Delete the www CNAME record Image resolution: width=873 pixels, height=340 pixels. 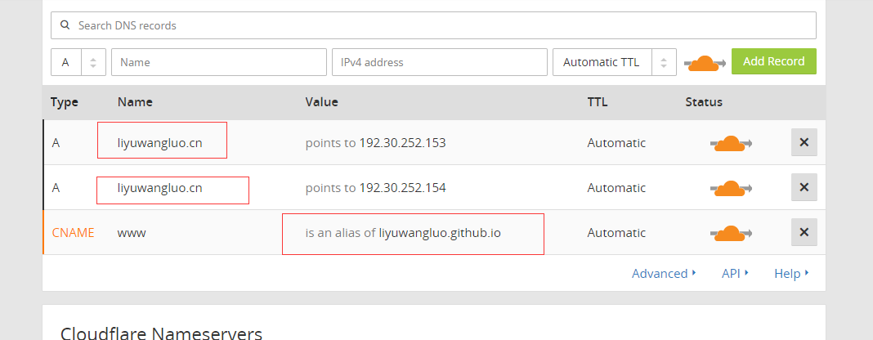(804, 232)
